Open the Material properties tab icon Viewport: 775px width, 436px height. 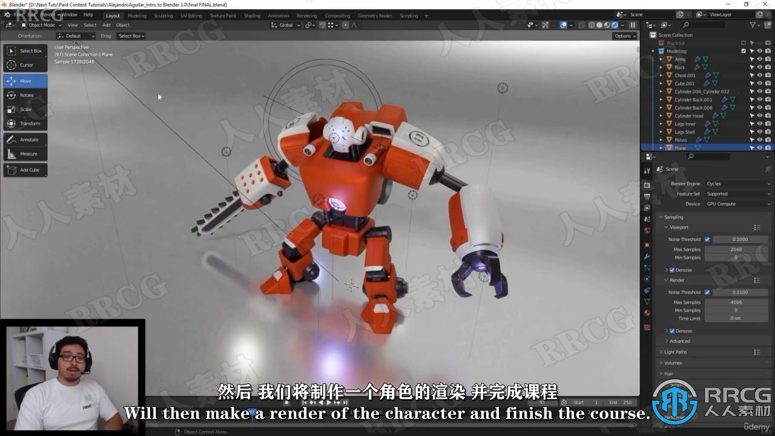[x=647, y=313]
